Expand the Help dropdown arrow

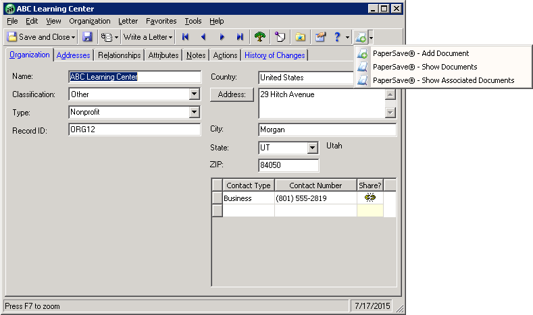coord(347,37)
